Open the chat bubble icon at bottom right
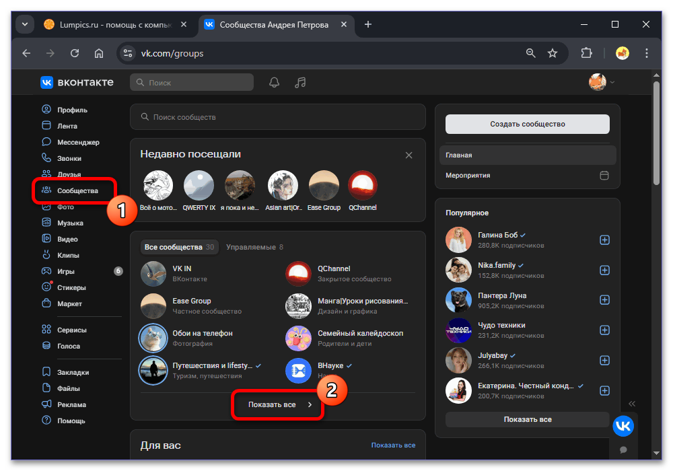Image resolution: width=673 pixels, height=471 pixels. 623,449
